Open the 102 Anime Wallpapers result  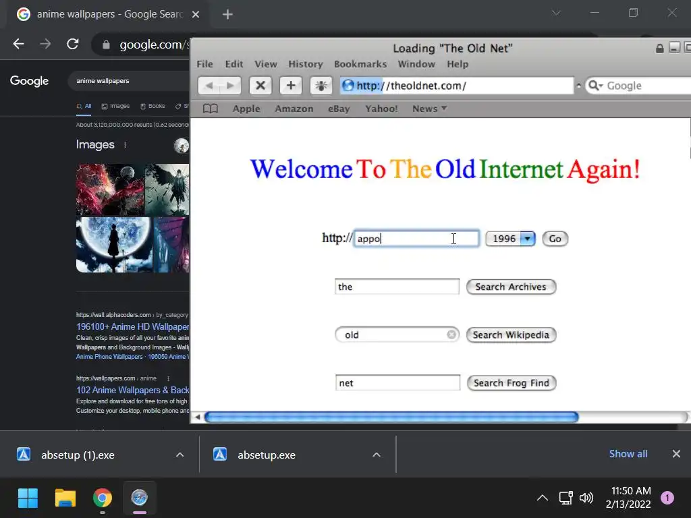click(132, 391)
